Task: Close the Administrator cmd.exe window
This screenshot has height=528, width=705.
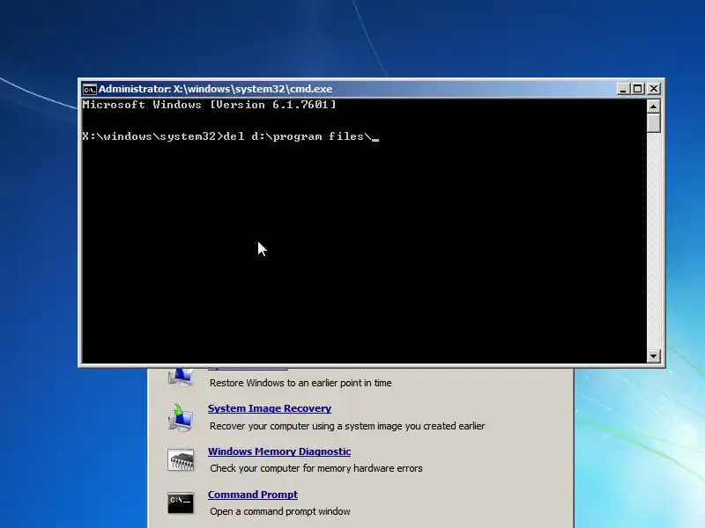Action: [654, 89]
